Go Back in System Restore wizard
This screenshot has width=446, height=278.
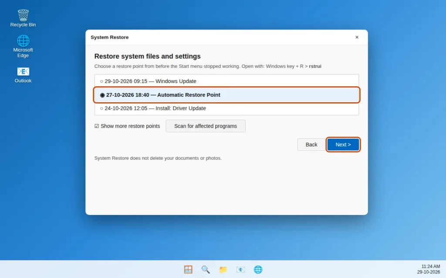pyautogui.click(x=311, y=145)
